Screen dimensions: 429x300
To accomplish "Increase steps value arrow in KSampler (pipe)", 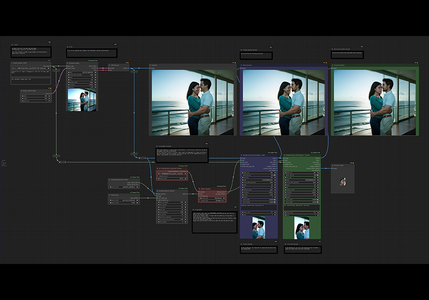I will pos(95,77).
